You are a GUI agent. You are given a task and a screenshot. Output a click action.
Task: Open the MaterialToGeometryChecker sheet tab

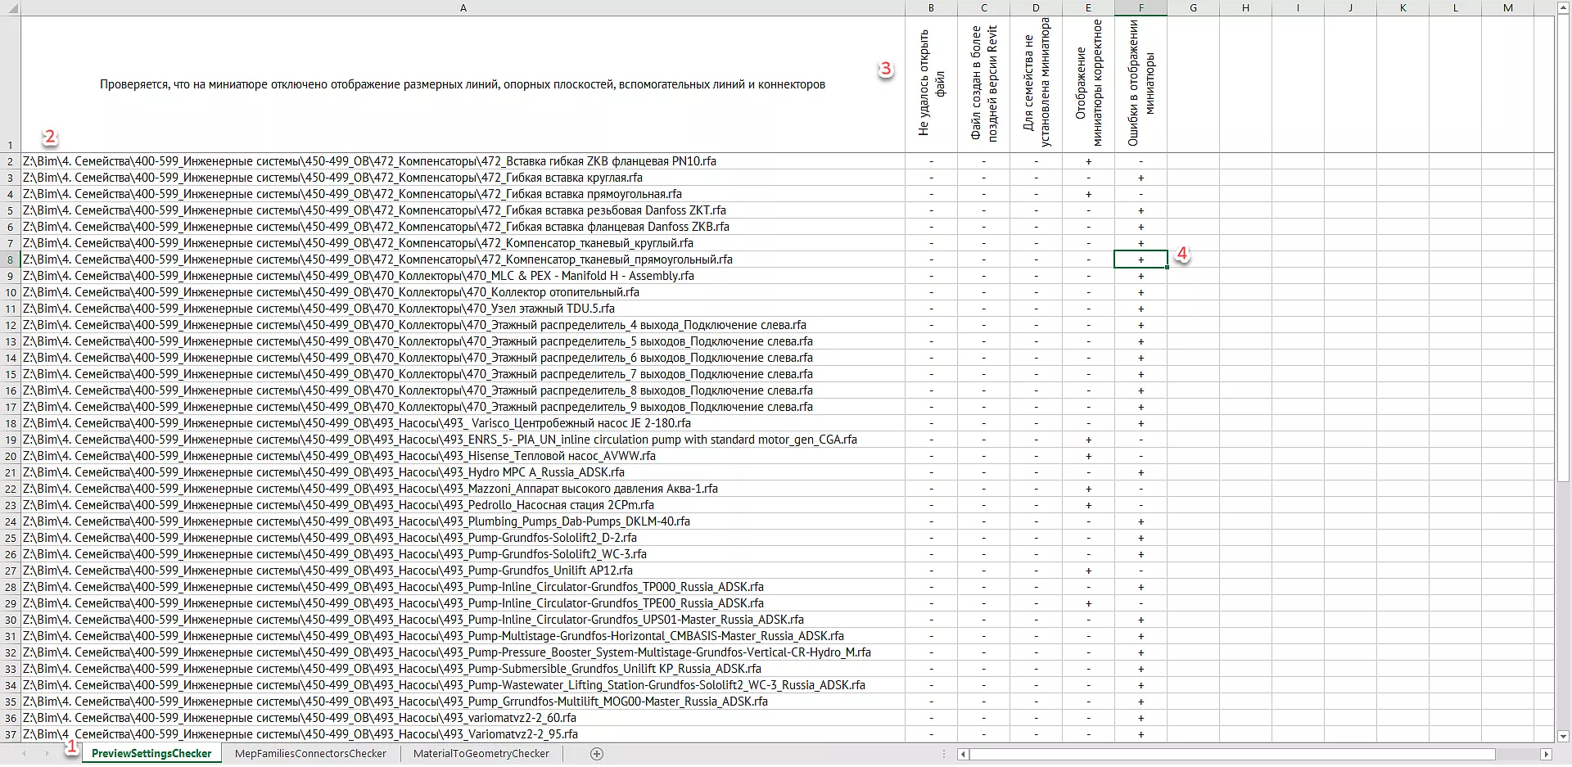pyautogui.click(x=481, y=754)
